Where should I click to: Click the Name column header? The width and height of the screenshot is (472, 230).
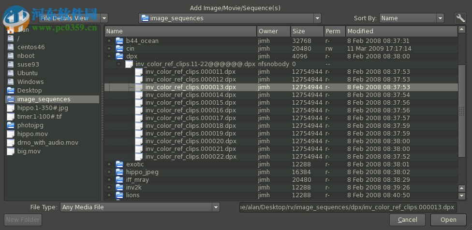coord(180,31)
